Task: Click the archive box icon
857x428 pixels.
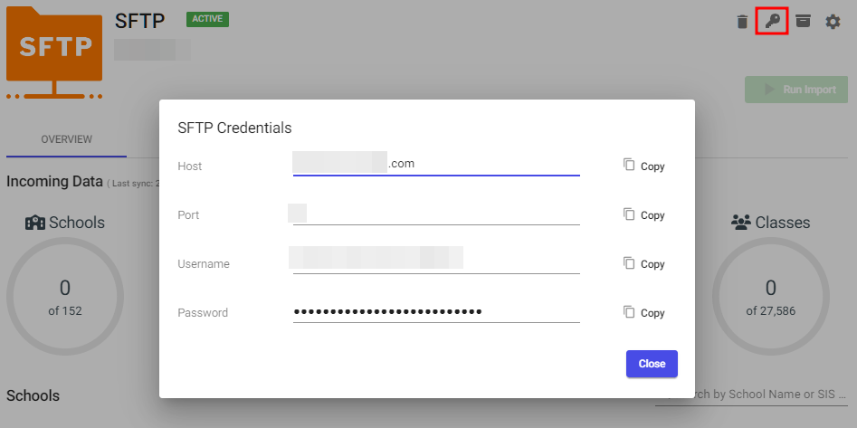Action: point(803,21)
